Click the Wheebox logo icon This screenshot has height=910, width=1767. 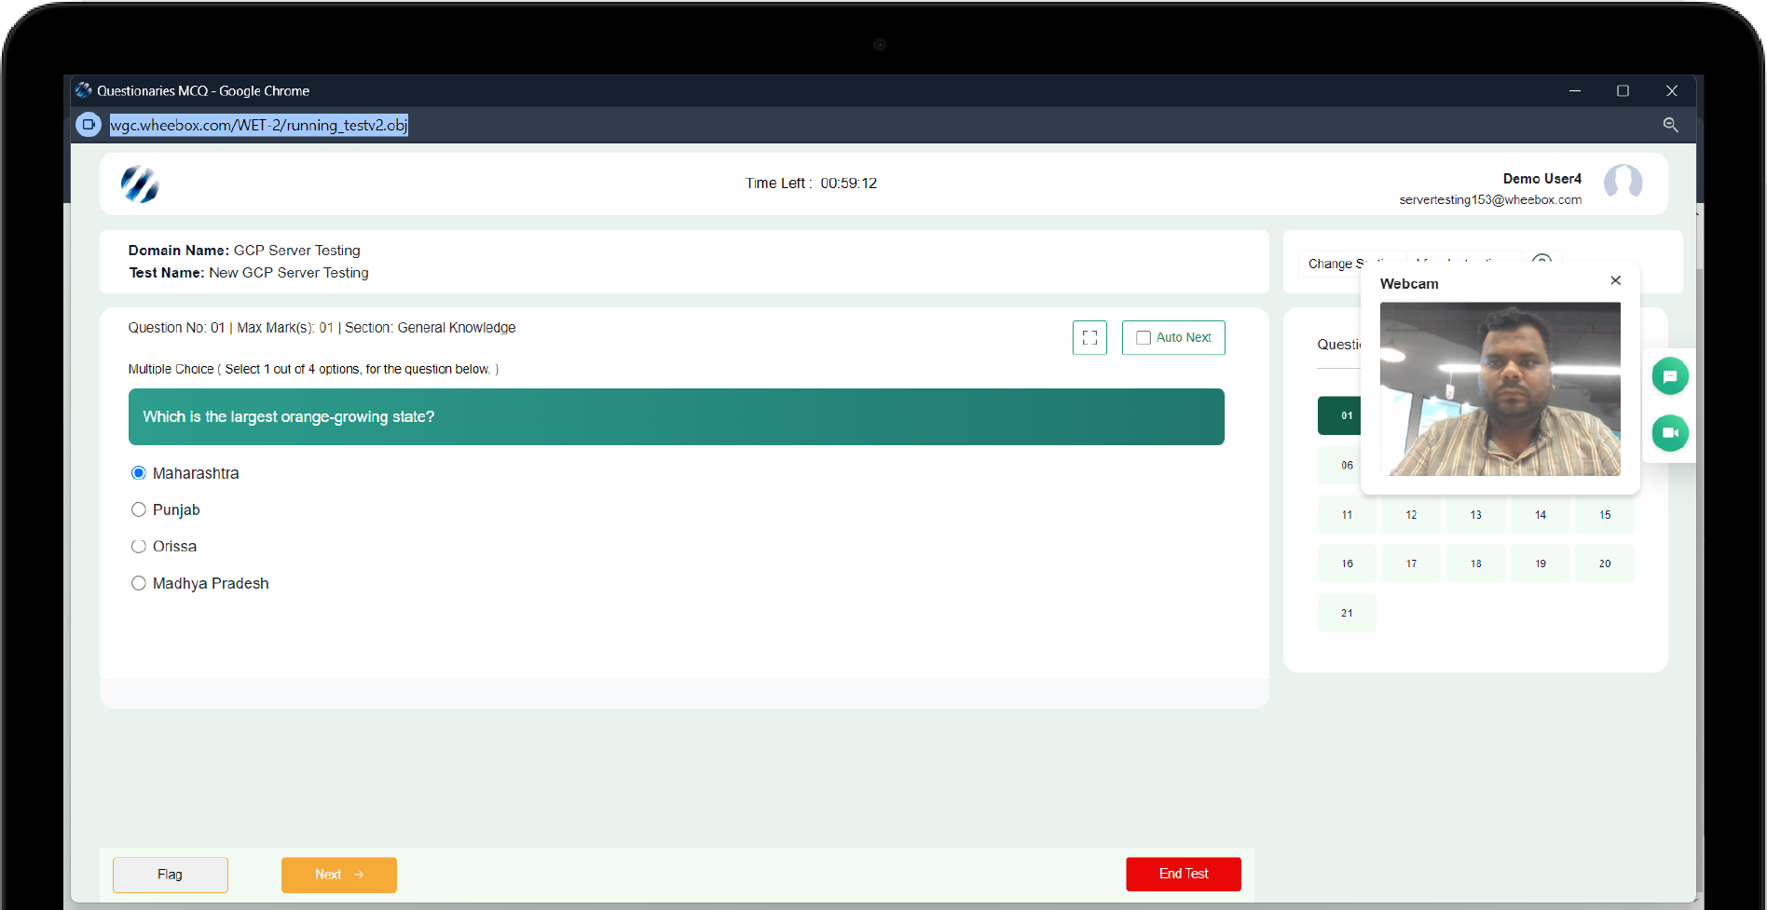[140, 183]
